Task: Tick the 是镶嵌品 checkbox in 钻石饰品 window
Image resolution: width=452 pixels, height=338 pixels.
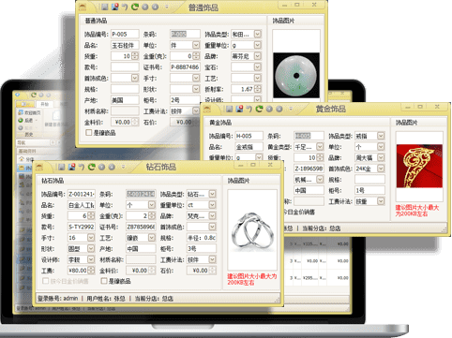Action: pyautogui.click(x=104, y=281)
